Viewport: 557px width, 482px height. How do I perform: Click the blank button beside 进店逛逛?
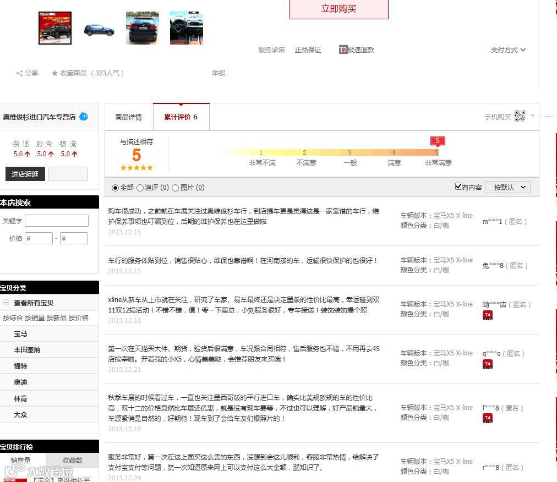coord(68,174)
